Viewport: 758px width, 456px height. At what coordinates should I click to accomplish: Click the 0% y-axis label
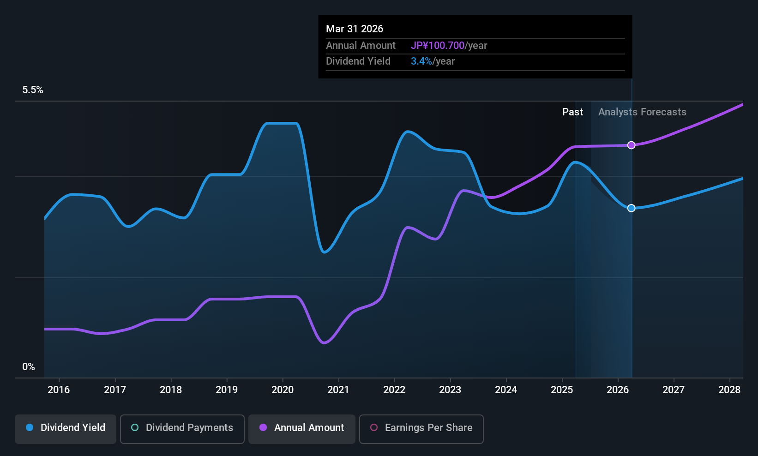click(29, 367)
